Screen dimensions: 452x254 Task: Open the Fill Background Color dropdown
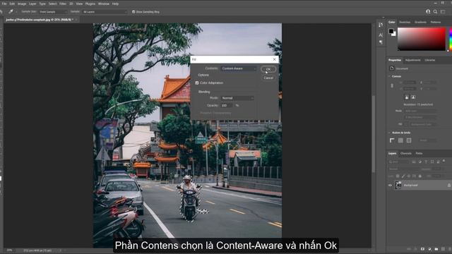423,124
